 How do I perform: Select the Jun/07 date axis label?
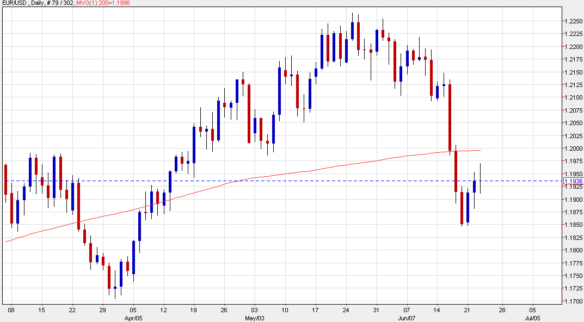tap(407, 317)
